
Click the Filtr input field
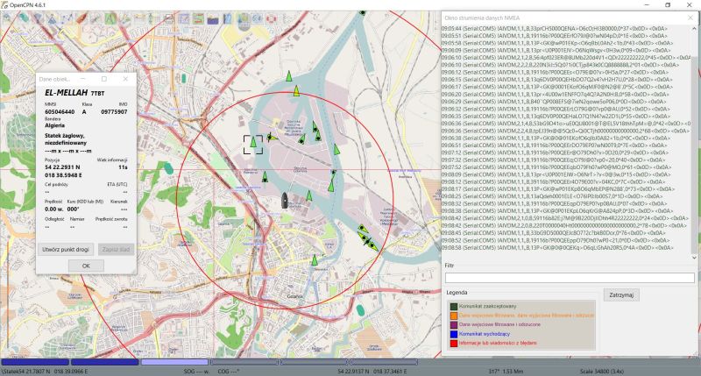click(570, 278)
